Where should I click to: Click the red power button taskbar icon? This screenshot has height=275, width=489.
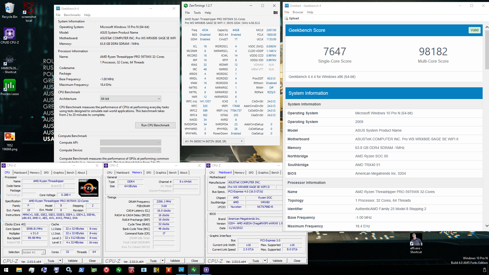click(106, 270)
